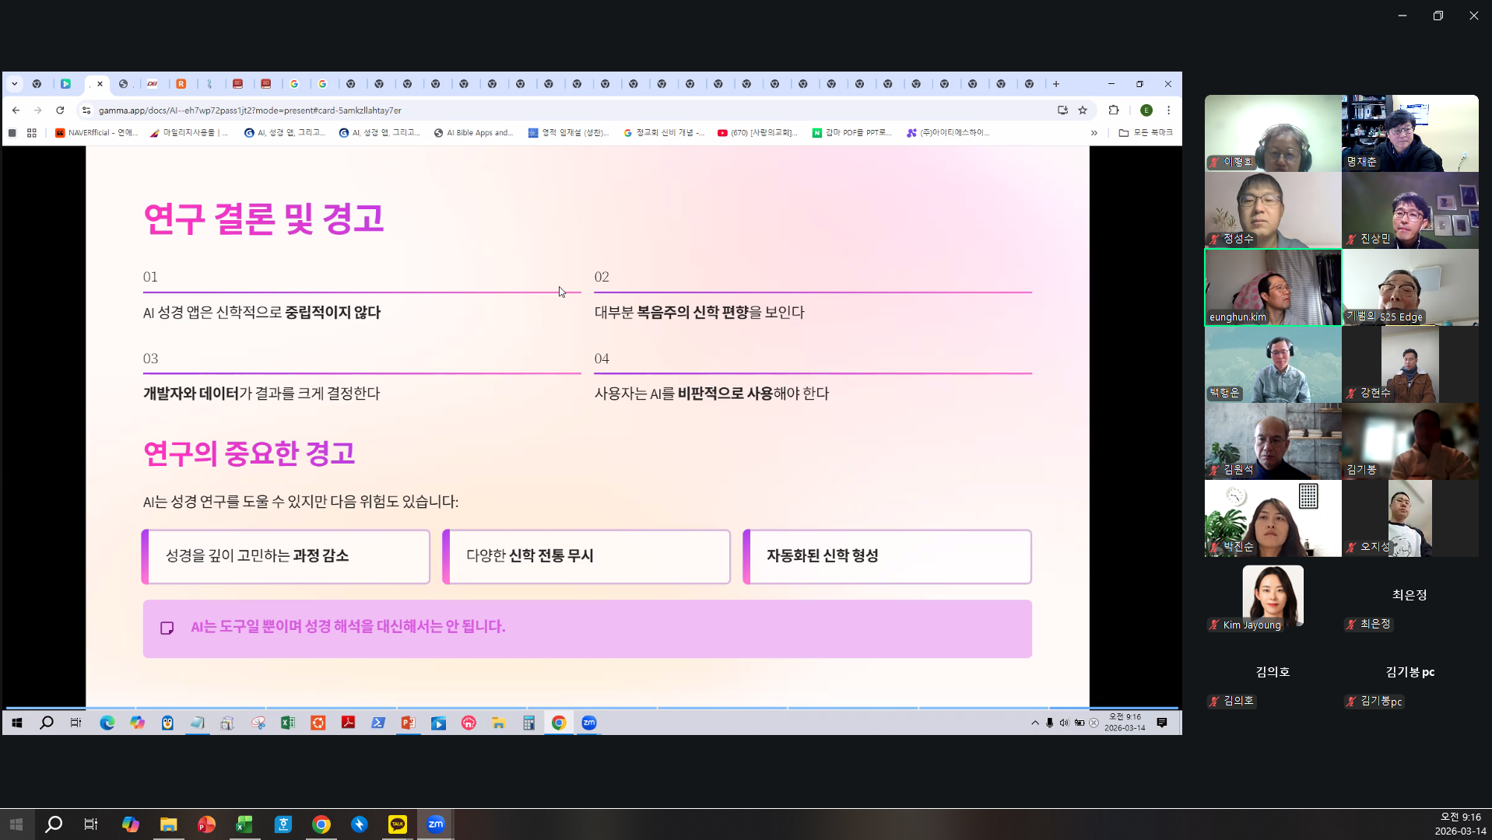Click the Zoom icon in shared-screen taskbar
This screenshot has height=840, width=1492.
click(x=589, y=723)
